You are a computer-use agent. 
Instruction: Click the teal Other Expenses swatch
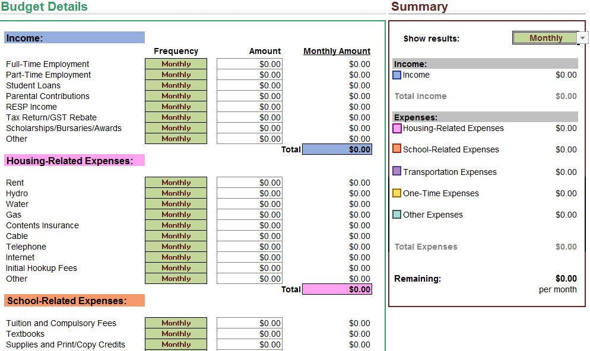coord(397,214)
